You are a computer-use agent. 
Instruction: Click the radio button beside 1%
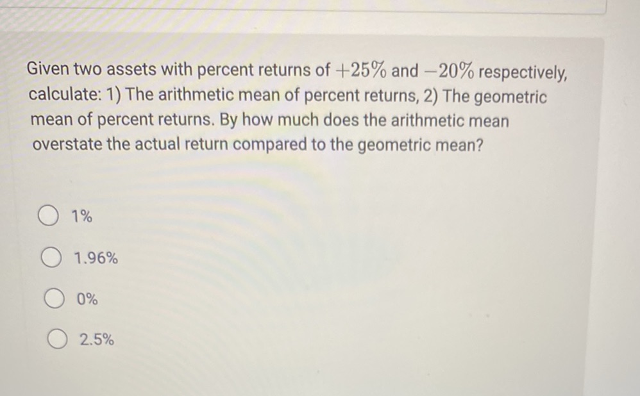(48, 216)
